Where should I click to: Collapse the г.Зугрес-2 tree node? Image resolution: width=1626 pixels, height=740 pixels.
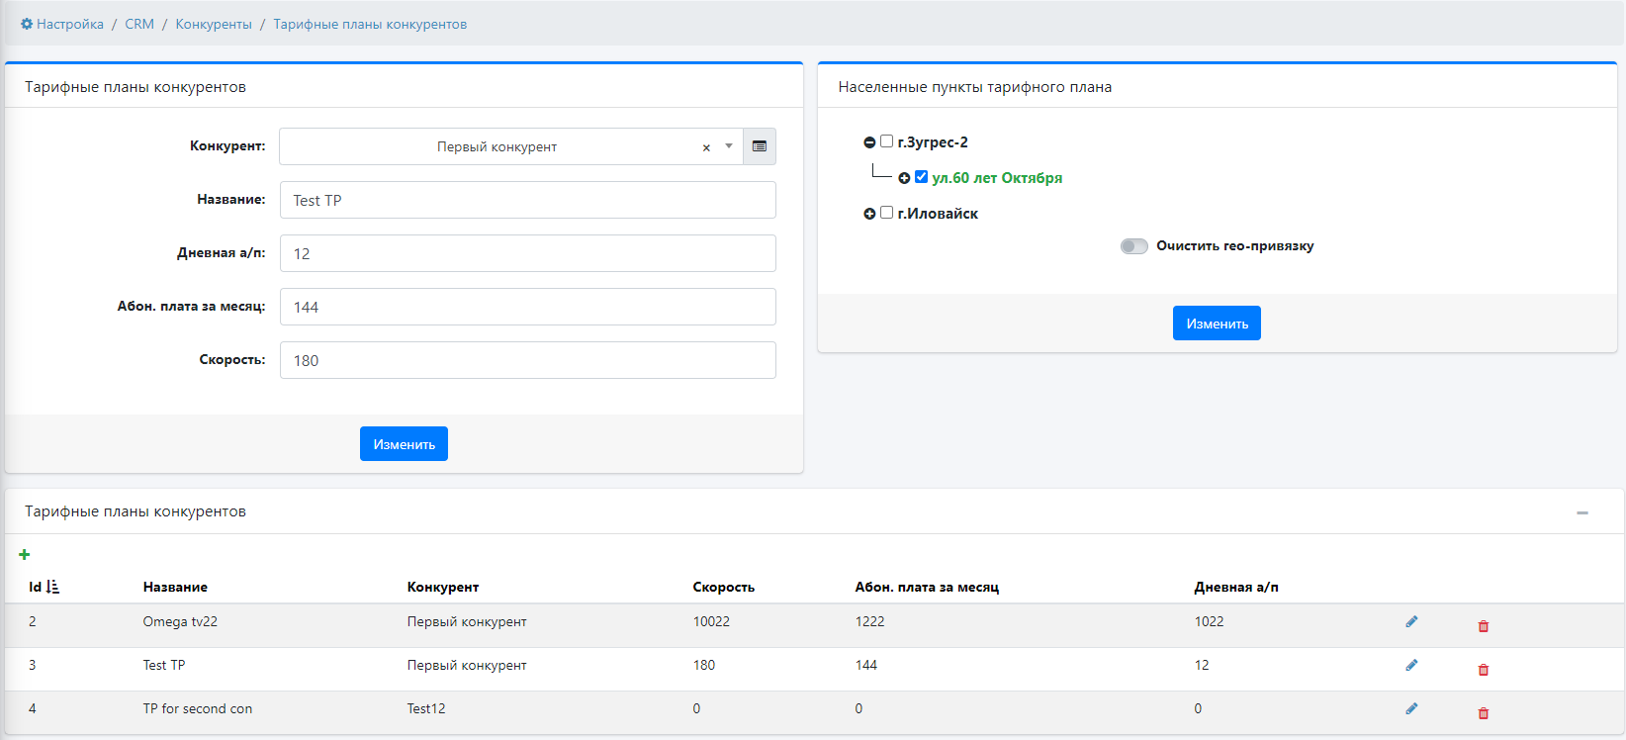869,142
